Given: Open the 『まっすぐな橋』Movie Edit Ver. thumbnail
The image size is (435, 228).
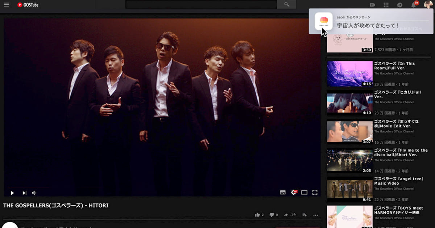Looking at the screenshot, I should pyautogui.click(x=350, y=132).
